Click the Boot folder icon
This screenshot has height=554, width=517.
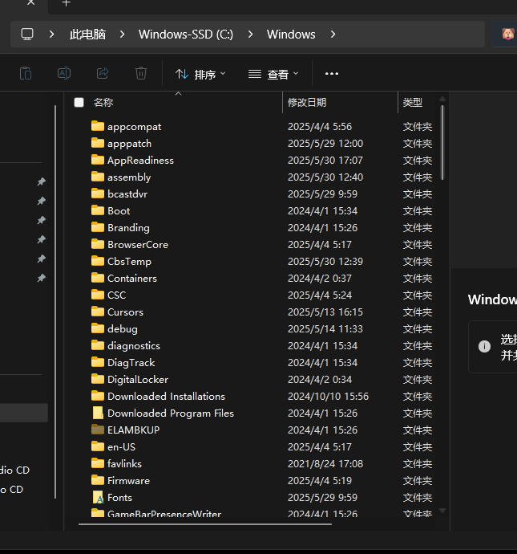tap(98, 210)
